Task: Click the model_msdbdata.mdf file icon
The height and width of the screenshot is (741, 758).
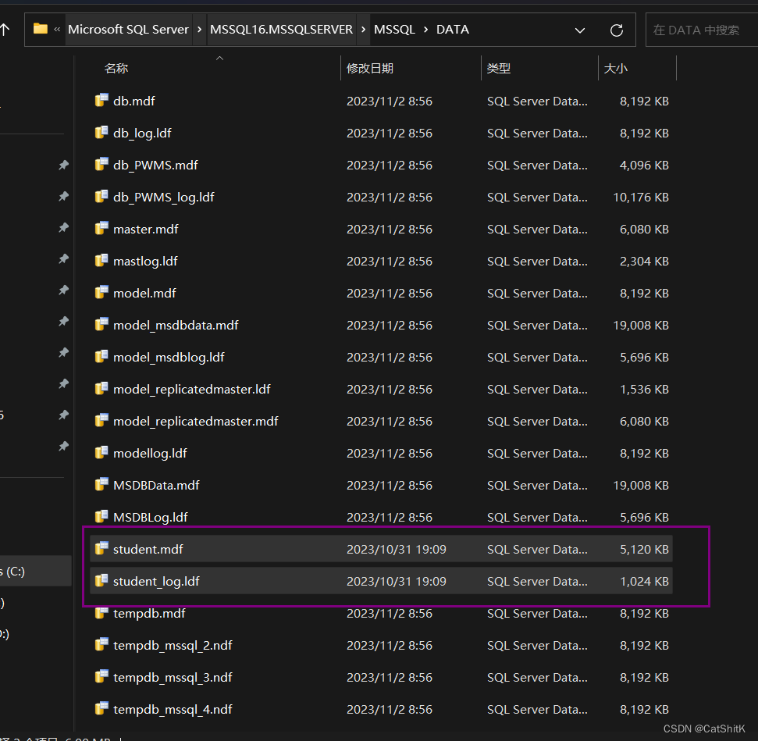Action: (101, 325)
